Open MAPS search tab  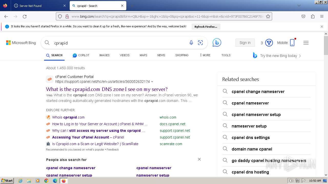(143, 55)
